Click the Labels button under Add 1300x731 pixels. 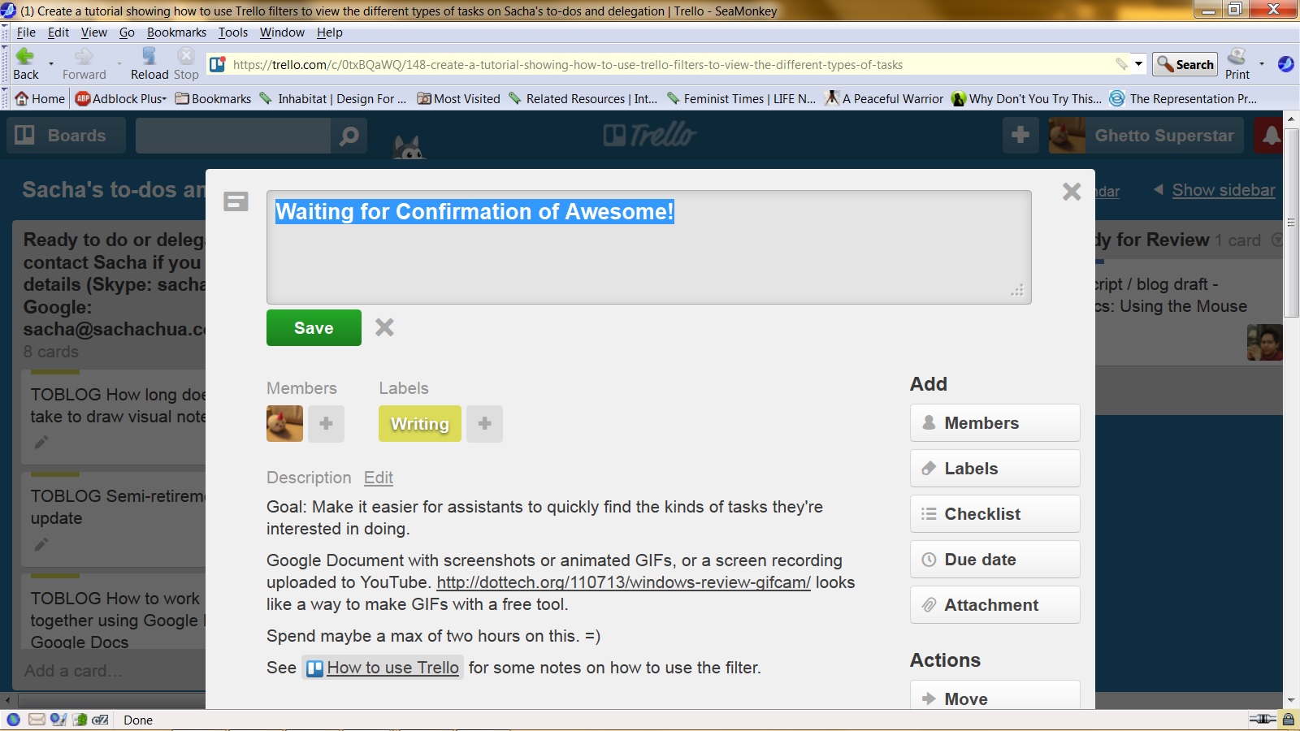tap(994, 468)
